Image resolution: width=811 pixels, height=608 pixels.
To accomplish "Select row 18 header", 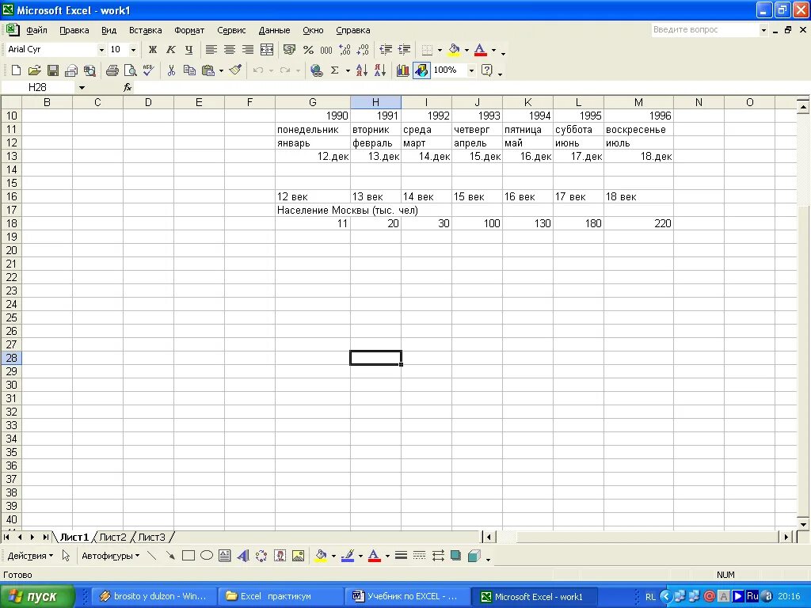I will 11,223.
